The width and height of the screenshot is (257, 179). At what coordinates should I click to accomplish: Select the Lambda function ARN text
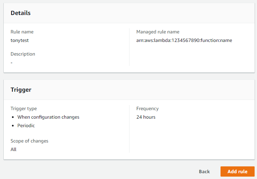click(184, 40)
